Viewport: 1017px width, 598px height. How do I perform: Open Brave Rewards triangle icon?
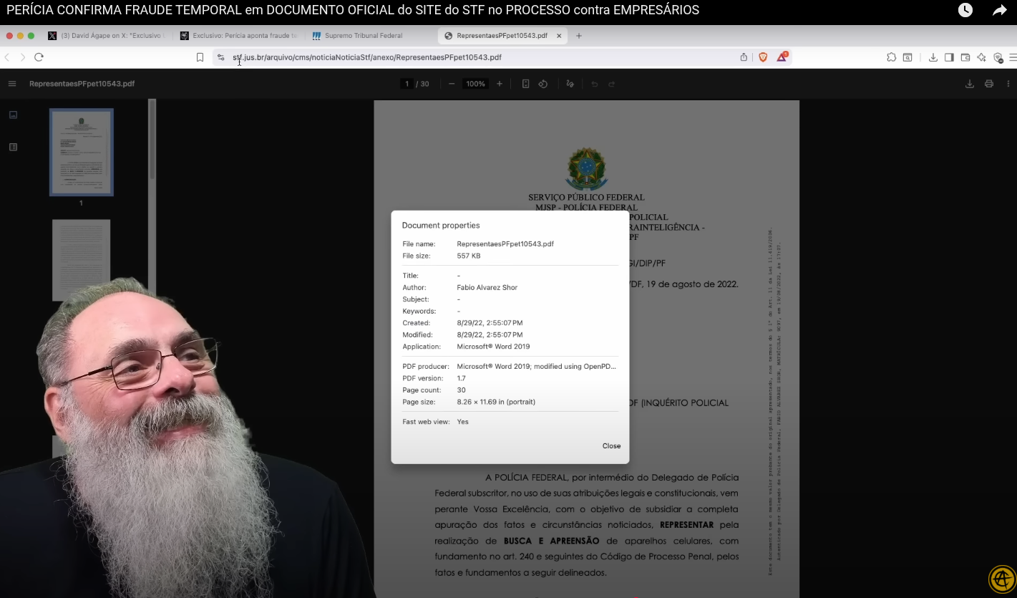click(x=782, y=57)
